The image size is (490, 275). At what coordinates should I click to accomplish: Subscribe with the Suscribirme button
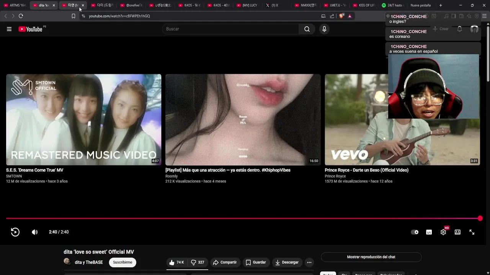coord(122,262)
